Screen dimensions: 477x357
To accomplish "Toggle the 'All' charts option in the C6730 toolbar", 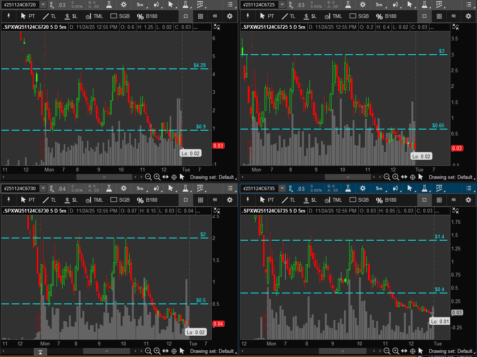I will pos(215,200).
